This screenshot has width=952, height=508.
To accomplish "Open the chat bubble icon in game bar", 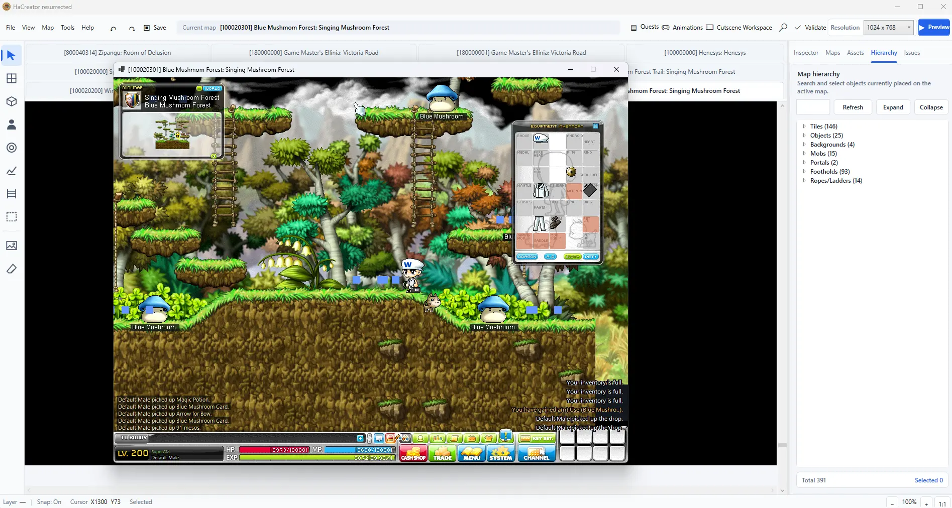I will click(379, 438).
